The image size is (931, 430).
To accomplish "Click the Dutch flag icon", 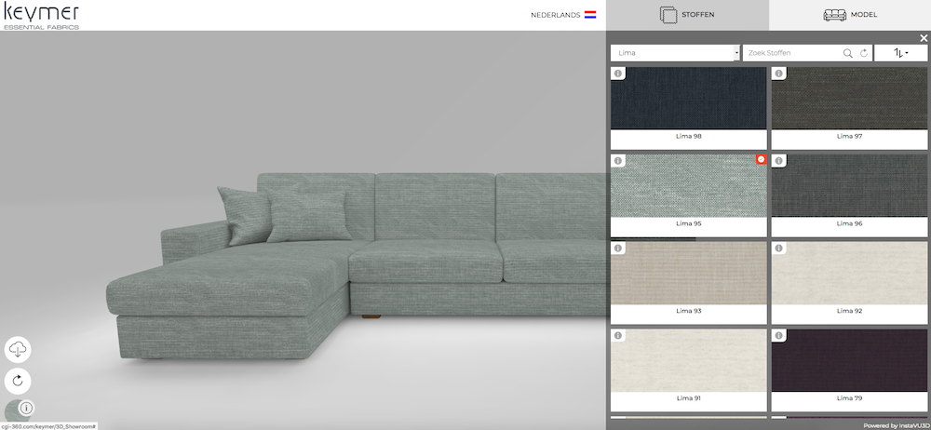I will point(590,15).
